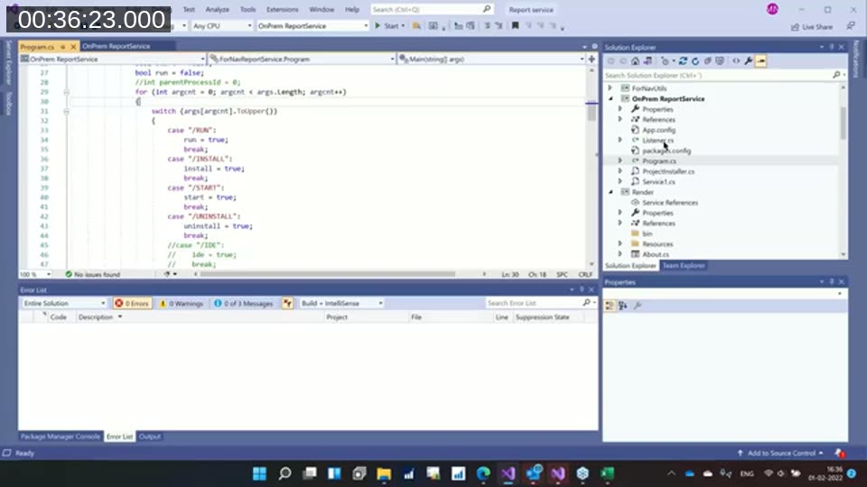
Task: Click the Properties wrench icon in Solution Explorer toolbar
Action: [748, 61]
